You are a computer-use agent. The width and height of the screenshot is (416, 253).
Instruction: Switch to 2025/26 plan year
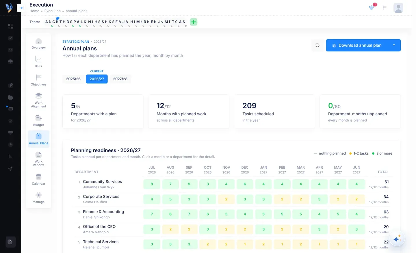point(73,79)
